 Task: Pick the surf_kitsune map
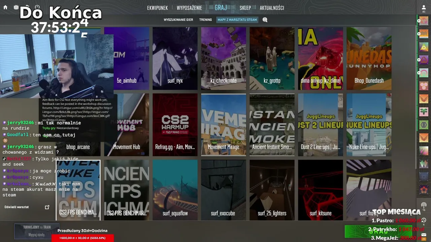[321, 190]
